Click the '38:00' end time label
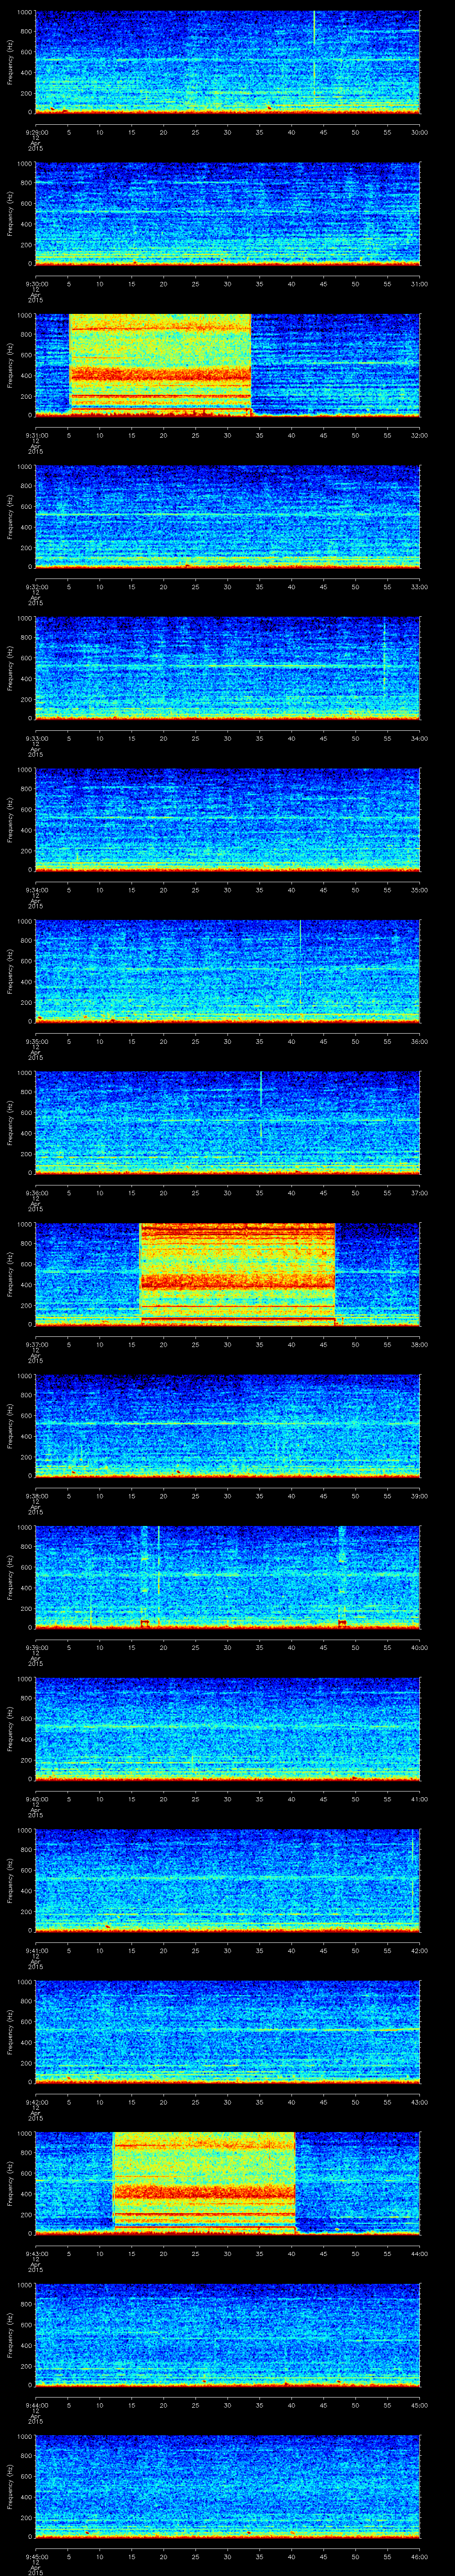Image resolution: width=455 pixels, height=2576 pixels. (x=420, y=1345)
